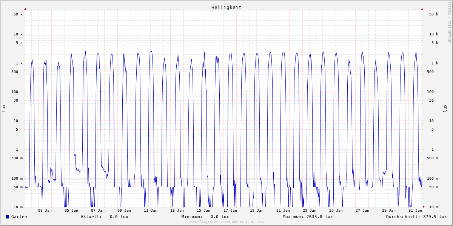Select the 15 Jan date marker
The image size is (453, 226).
[x=203, y=211]
